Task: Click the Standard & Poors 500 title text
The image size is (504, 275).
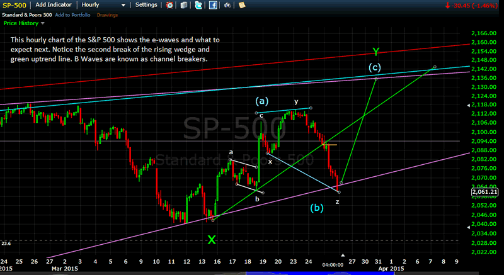Action: pyautogui.click(x=26, y=14)
